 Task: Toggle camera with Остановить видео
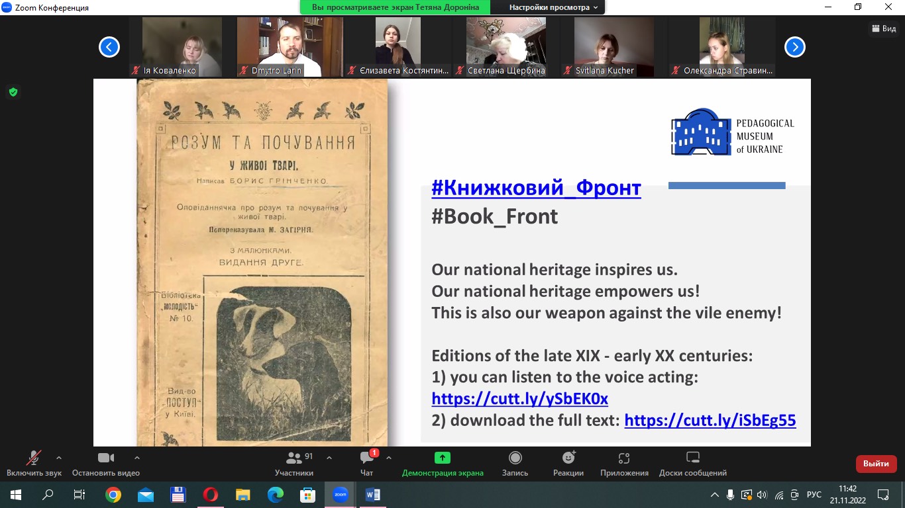click(106, 458)
